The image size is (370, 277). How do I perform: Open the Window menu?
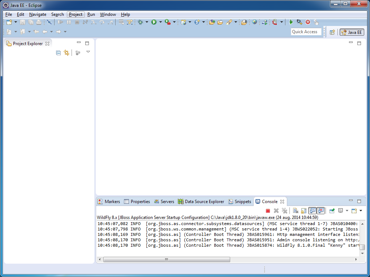(108, 14)
